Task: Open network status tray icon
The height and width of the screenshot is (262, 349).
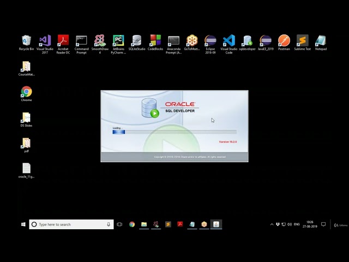Action: [x=284, y=224]
